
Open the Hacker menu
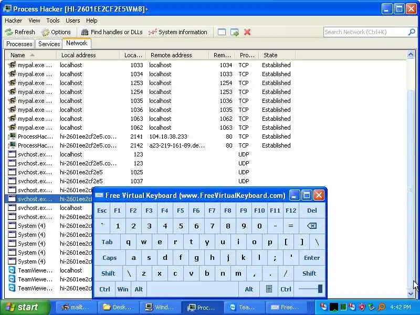tap(14, 20)
